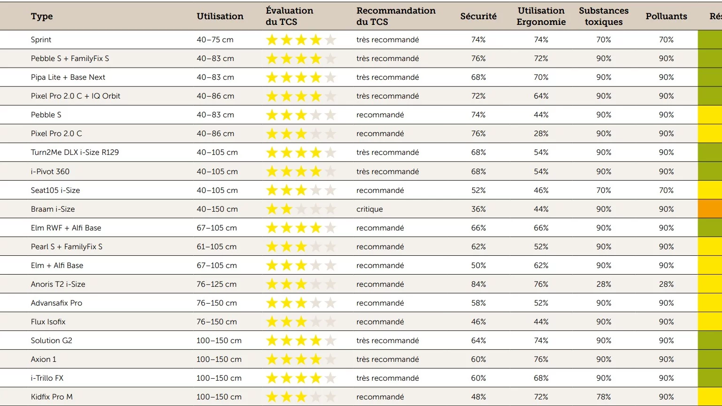Click the Évaluation du TCS column header
The height and width of the screenshot is (406, 722).
[x=289, y=16]
